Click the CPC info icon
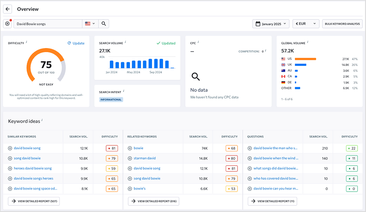 click(x=198, y=42)
